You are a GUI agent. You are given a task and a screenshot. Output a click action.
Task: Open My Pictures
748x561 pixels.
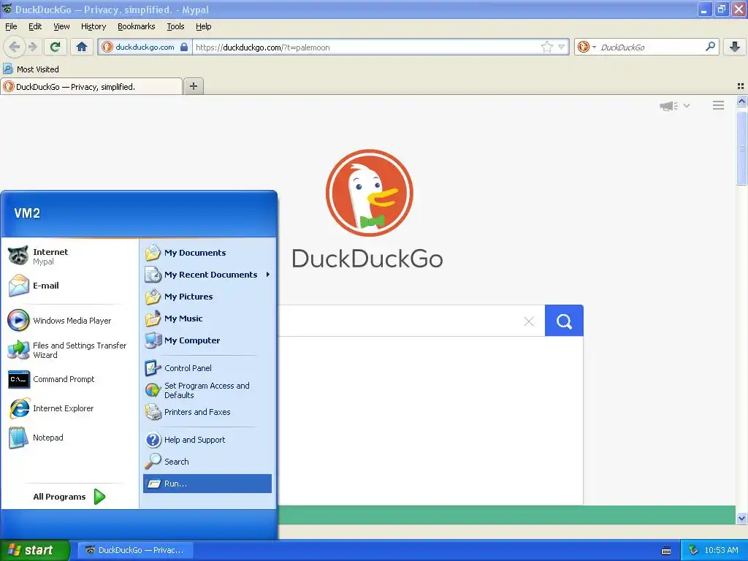pyautogui.click(x=207, y=297)
